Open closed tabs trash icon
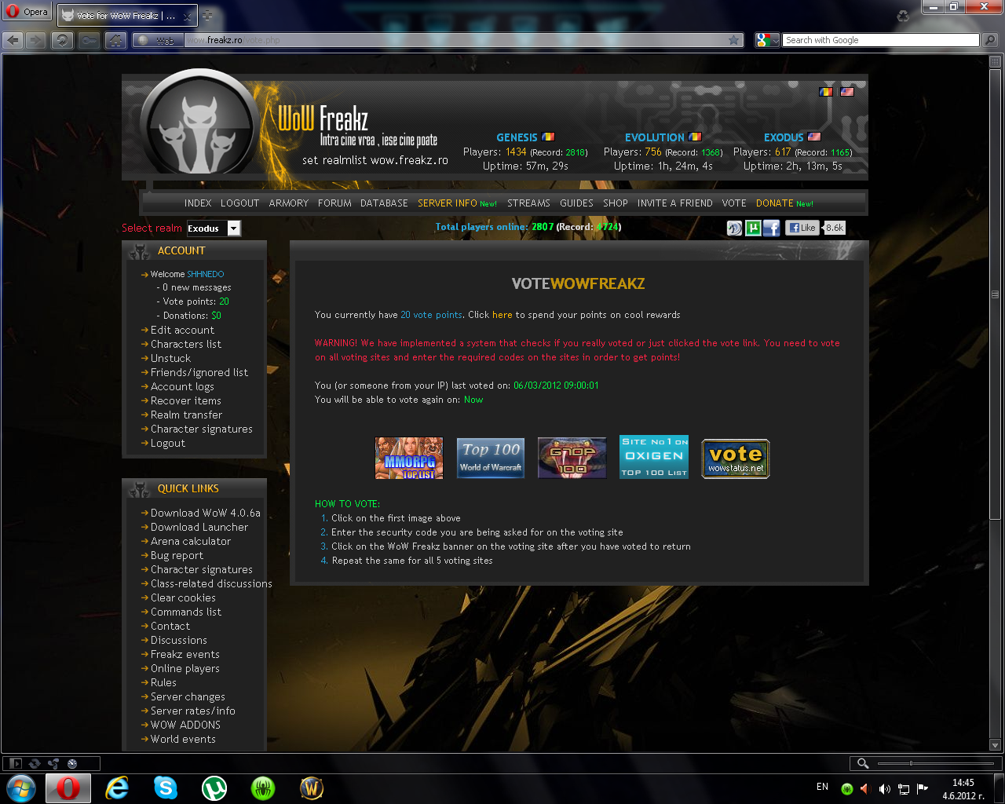 [x=903, y=16]
